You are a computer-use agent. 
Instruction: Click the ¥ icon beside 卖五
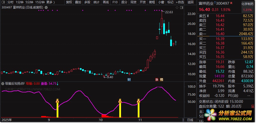click(208, 16)
